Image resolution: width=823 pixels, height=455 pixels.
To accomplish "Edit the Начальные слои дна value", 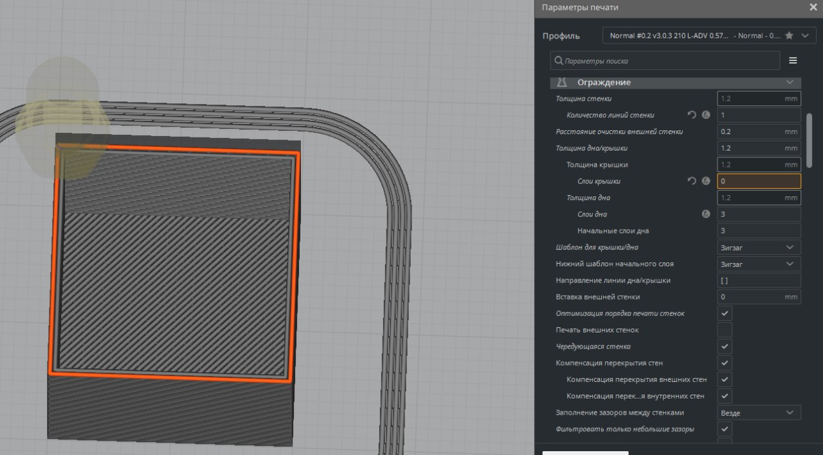I will pyautogui.click(x=759, y=230).
